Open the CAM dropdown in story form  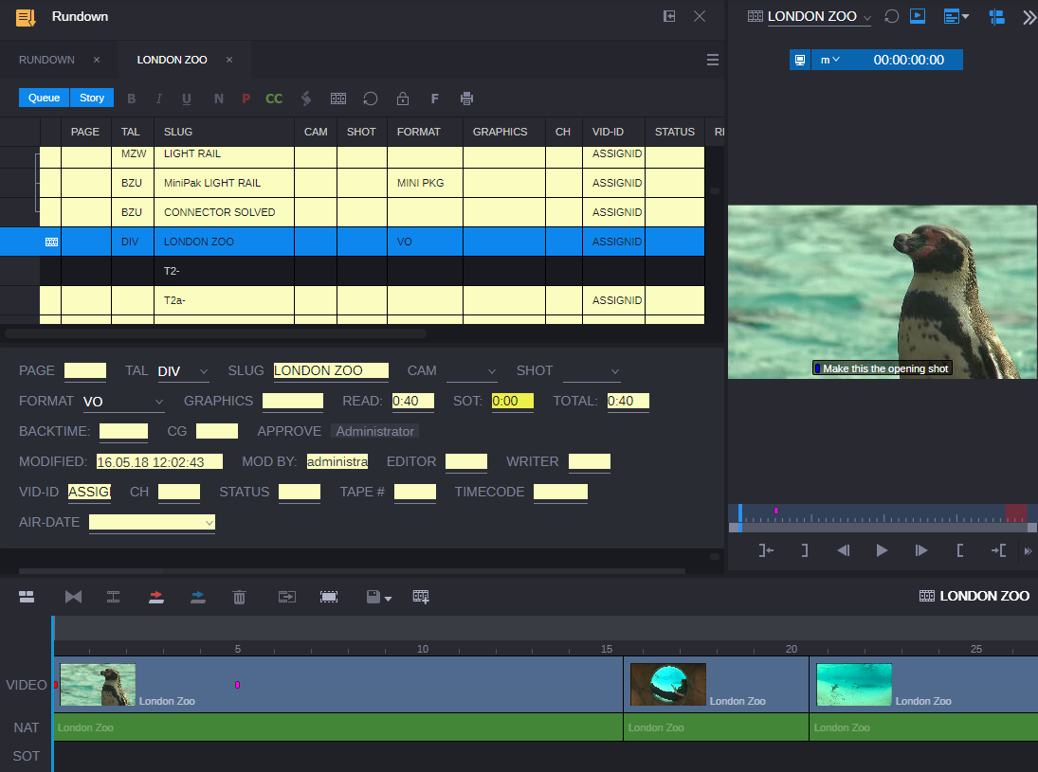pos(472,371)
